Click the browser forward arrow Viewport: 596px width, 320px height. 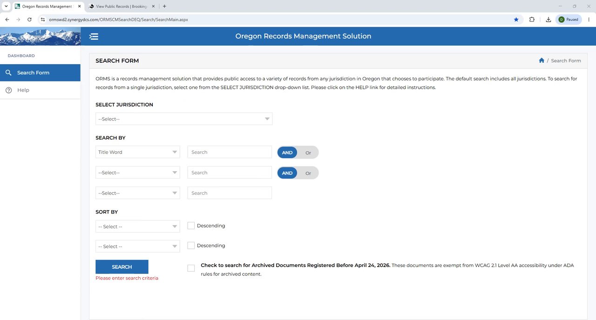pyautogui.click(x=18, y=20)
